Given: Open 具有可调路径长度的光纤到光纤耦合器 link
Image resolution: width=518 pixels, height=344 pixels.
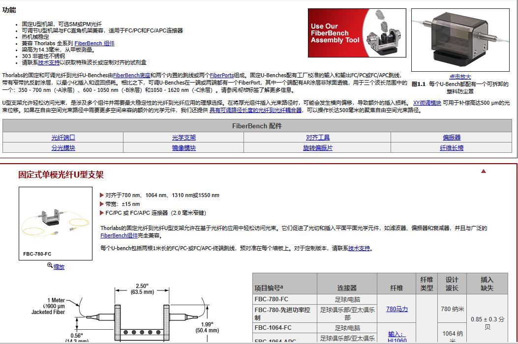Looking at the screenshot, I should point(255,110).
